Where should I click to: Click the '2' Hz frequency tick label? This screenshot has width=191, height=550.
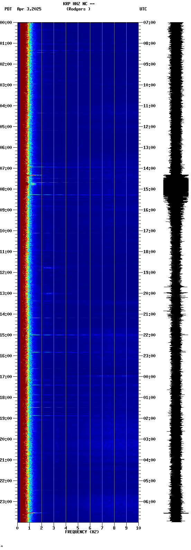tap(42, 528)
